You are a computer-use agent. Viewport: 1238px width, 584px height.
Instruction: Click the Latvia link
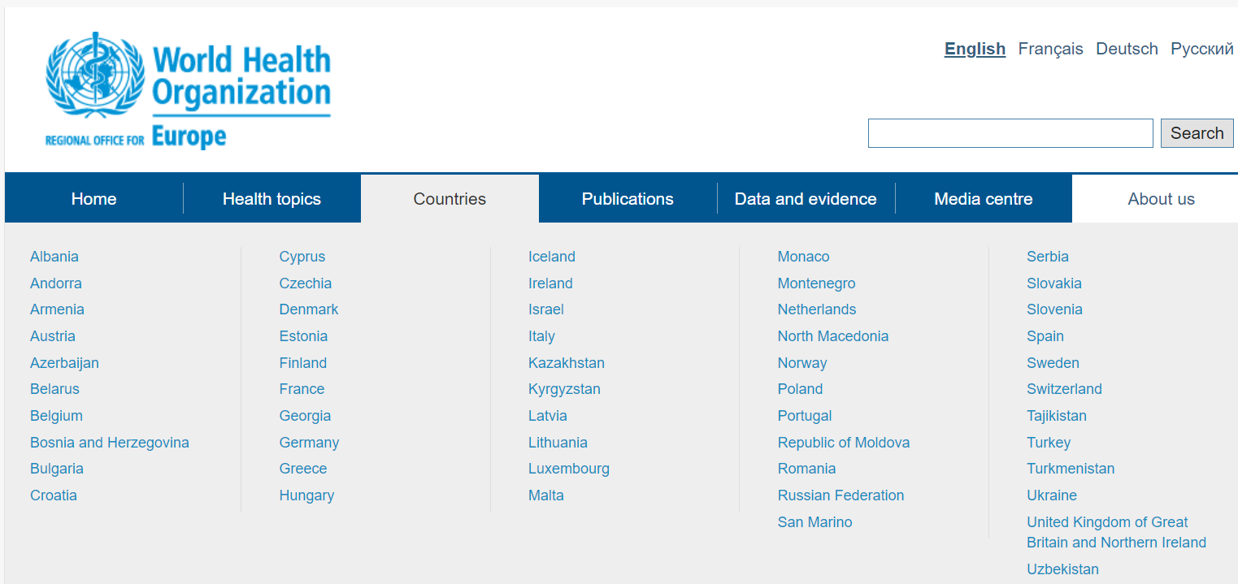click(548, 416)
